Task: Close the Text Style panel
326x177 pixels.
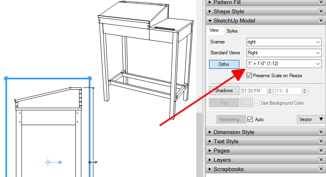Action: click(321, 141)
